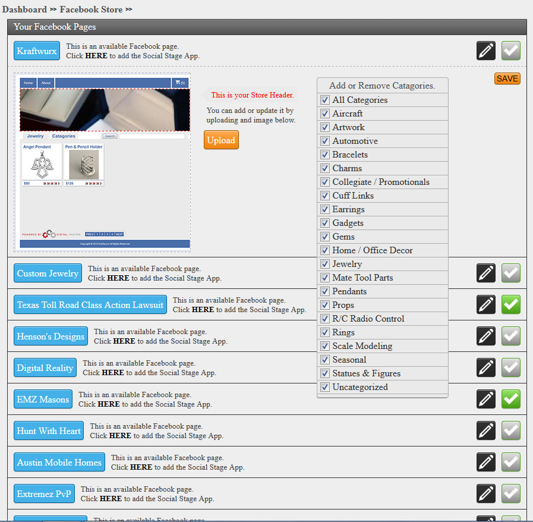Click the green checkmark for Texas Toll Road

(511, 304)
